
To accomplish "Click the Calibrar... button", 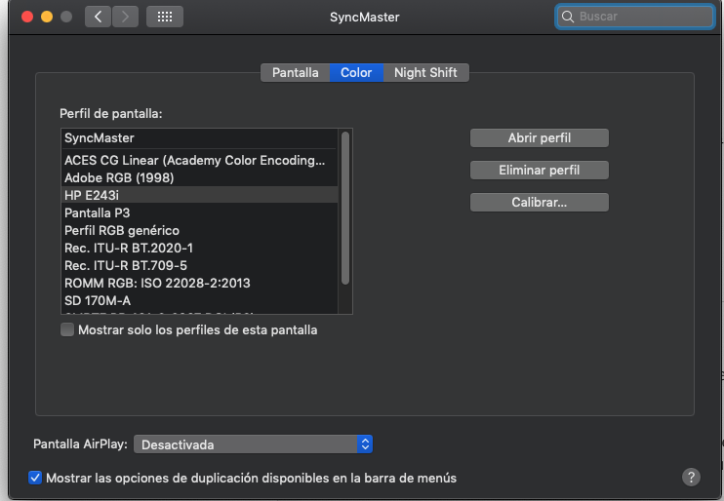I will coord(539,203).
